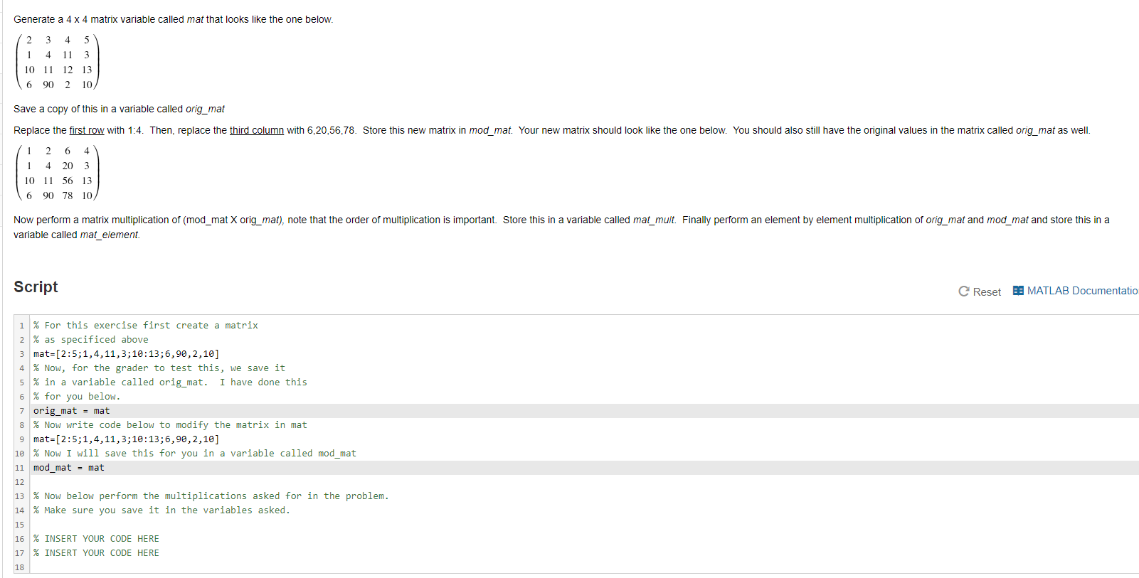Click comment "% Now write code below to modify"
The height and width of the screenshot is (578, 1139).
click(x=170, y=425)
